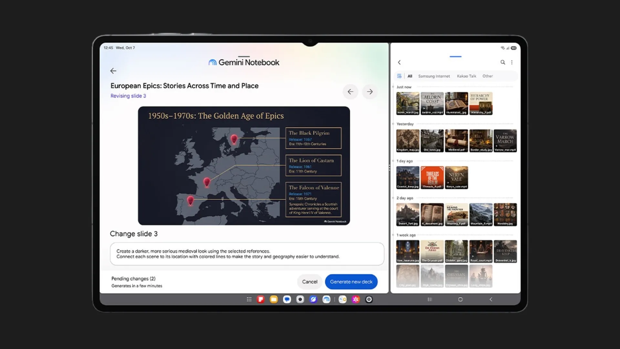Tap the red pin over Scandinavia on map
Screen dimensions: 620x349
(234, 139)
